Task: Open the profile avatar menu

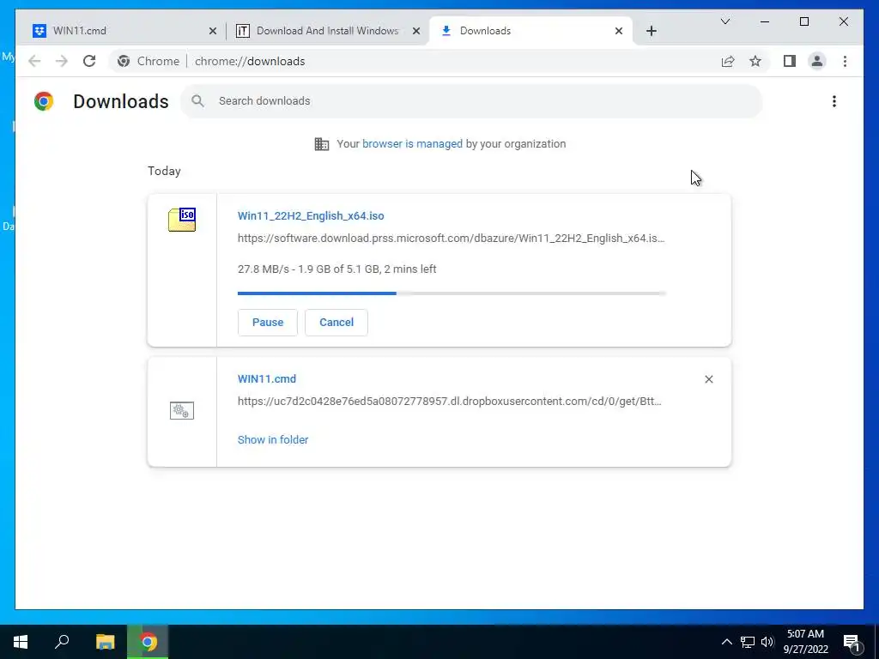Action: pyautogui.click(x=817, y=61)
